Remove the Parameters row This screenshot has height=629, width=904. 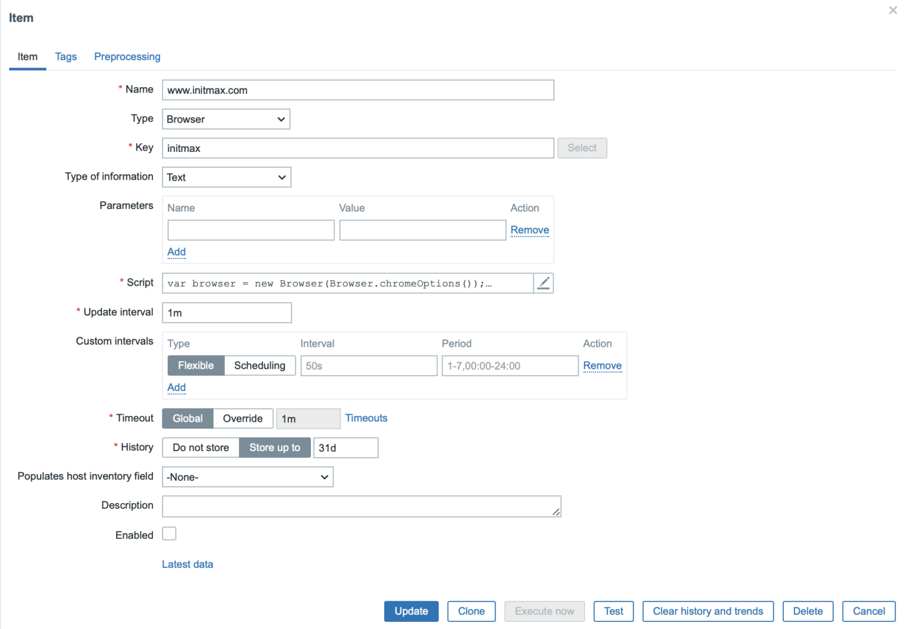pos(529,230)
